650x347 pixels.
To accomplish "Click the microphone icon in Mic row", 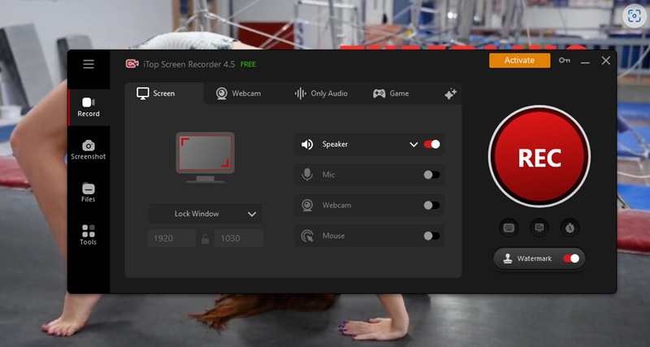I will 307,175.
